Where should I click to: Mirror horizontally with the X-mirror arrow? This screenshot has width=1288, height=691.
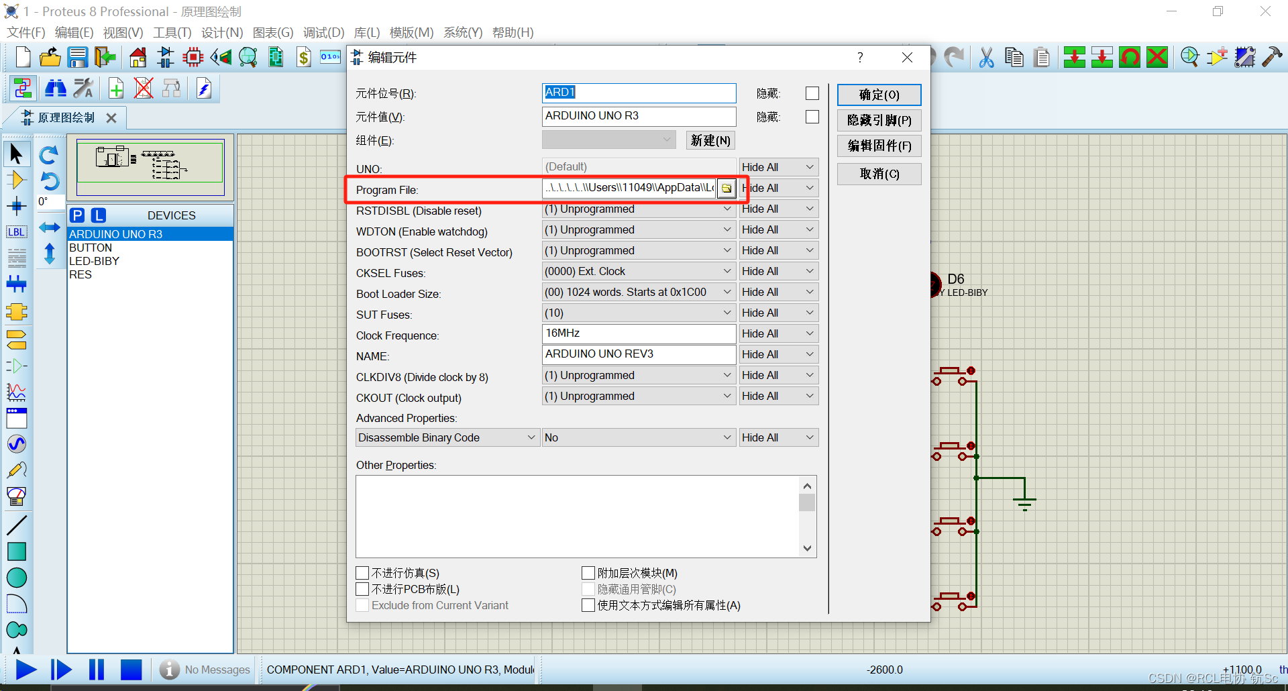[x=49, y=228]
